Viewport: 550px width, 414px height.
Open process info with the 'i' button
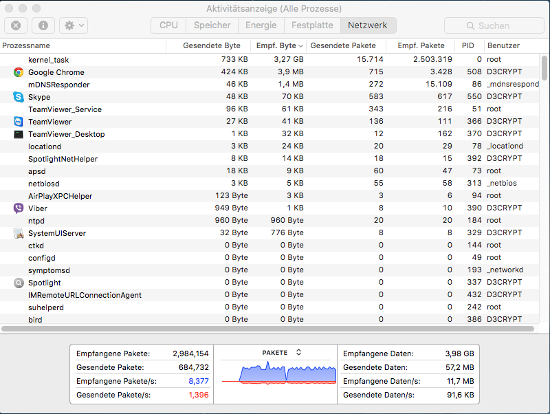click(x=43, y=25)
